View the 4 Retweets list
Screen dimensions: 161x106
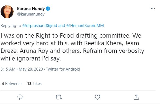12,84
